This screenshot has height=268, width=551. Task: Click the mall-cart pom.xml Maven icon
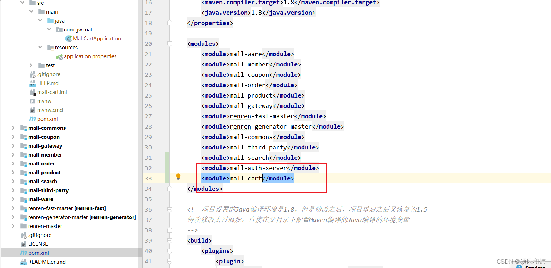point(33,119)
